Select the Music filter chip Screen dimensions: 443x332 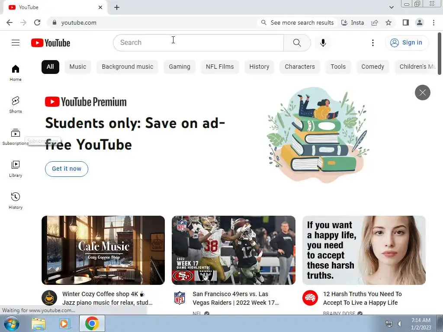tap(78, 67)
